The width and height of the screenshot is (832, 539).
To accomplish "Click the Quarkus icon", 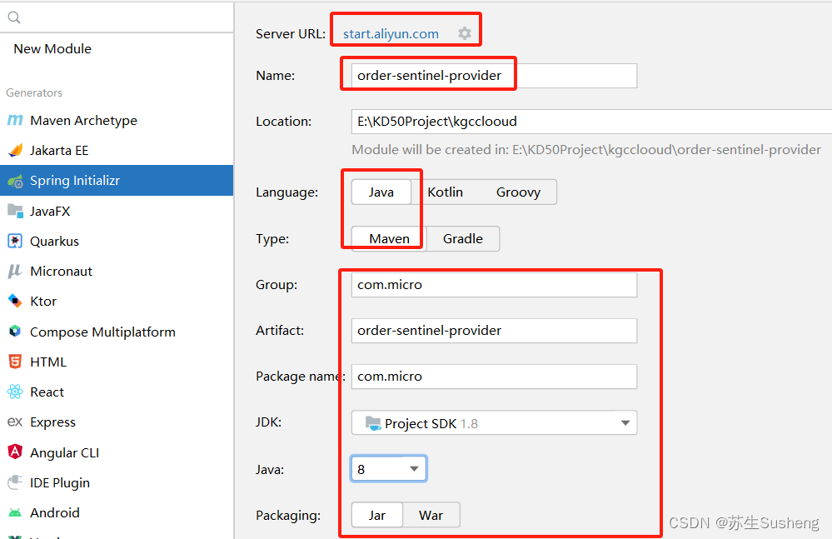I will [x=15, y=241].
